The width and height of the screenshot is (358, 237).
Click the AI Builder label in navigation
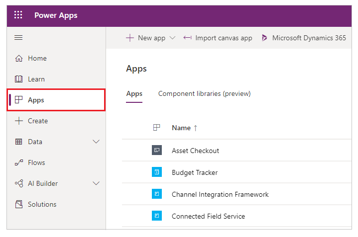coord(43,183)
